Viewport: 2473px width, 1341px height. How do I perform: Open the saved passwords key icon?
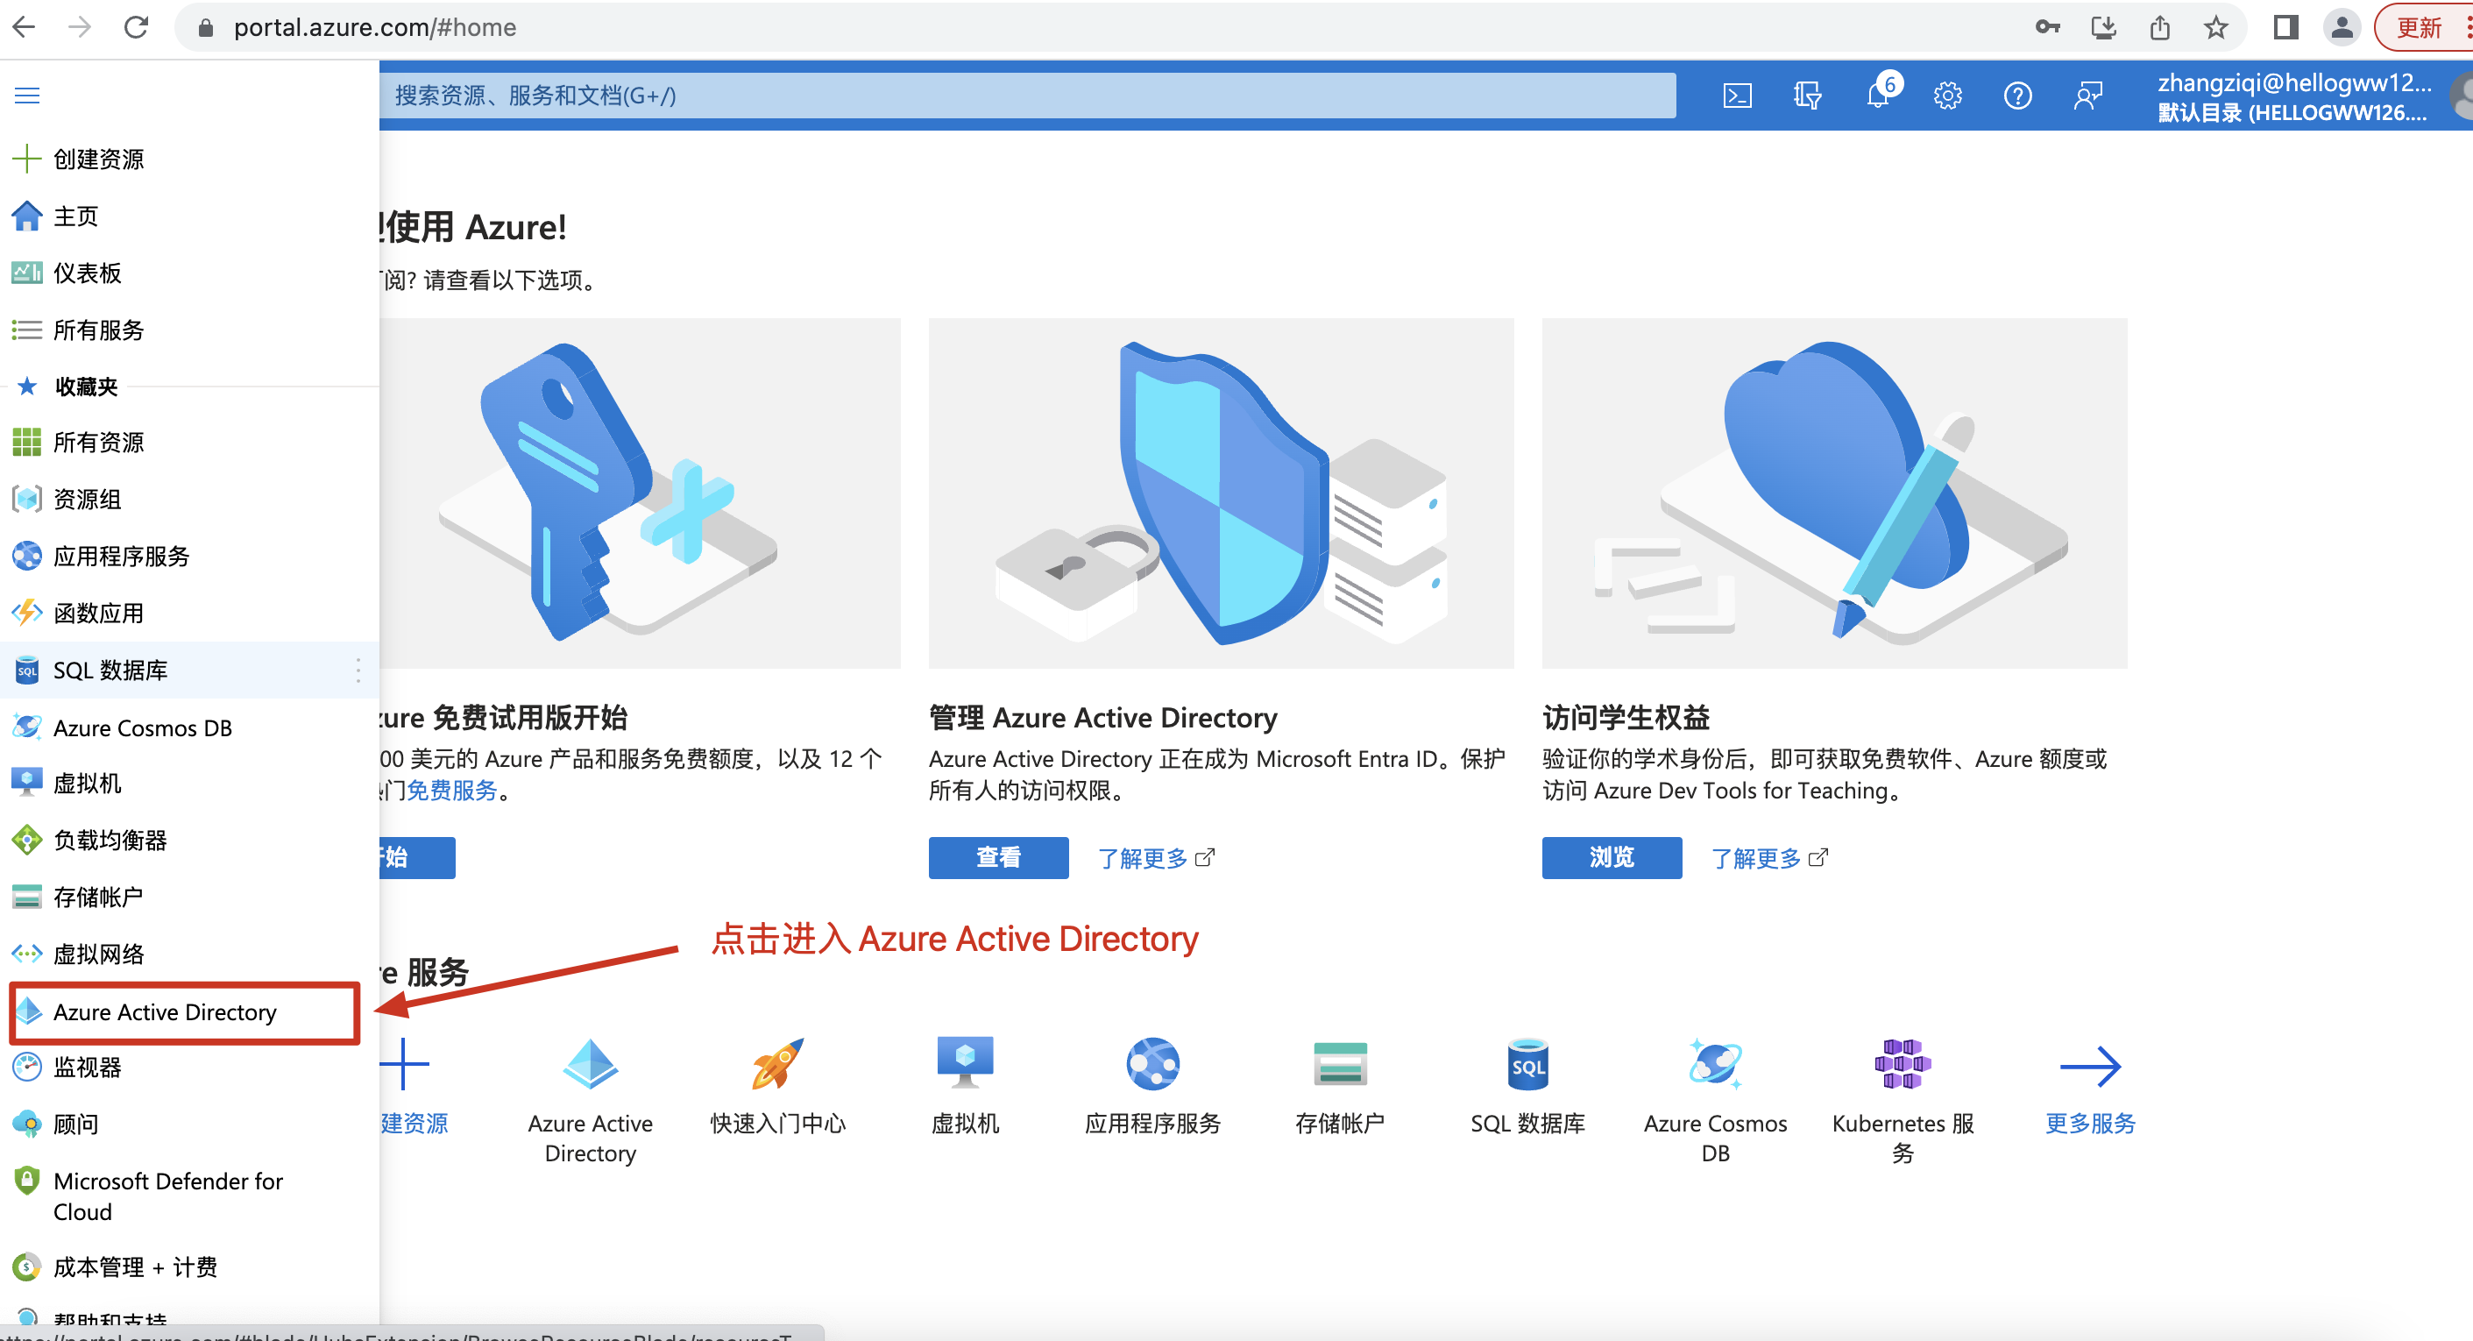2047,27
